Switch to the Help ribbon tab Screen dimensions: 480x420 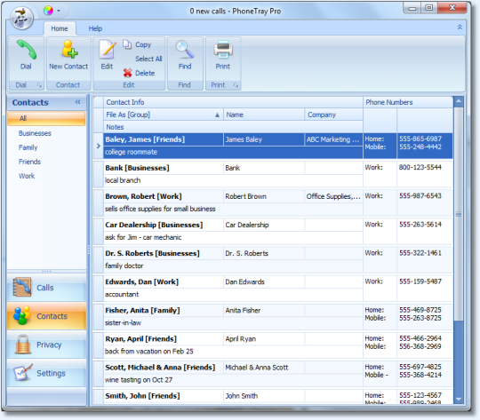[x=95, y=28]
